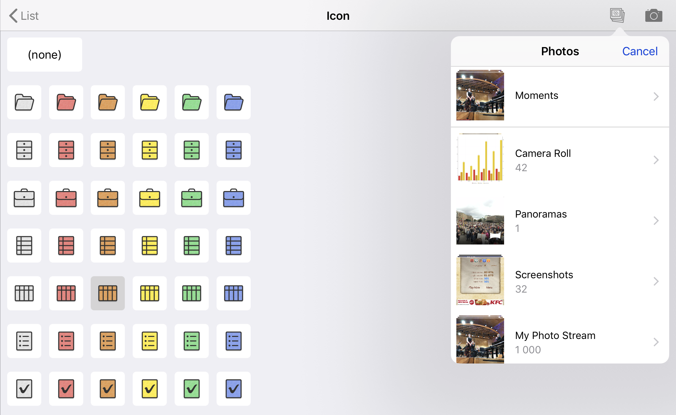Choose the red checkmark box icon
This screenshot has width=676, height=415.
66,389
